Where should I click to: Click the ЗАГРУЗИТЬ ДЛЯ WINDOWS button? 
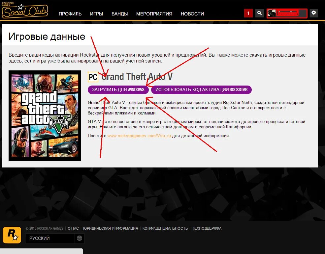[x=118, y=90]
